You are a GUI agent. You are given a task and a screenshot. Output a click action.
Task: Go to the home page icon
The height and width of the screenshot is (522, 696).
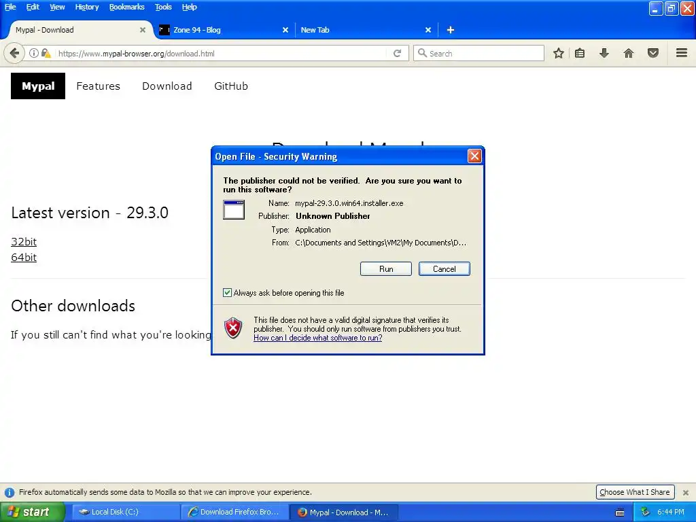tap(629, 53)
